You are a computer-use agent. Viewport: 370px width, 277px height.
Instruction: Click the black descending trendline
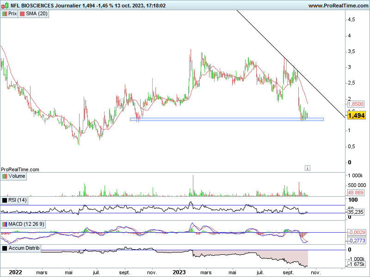click(290, 64)
